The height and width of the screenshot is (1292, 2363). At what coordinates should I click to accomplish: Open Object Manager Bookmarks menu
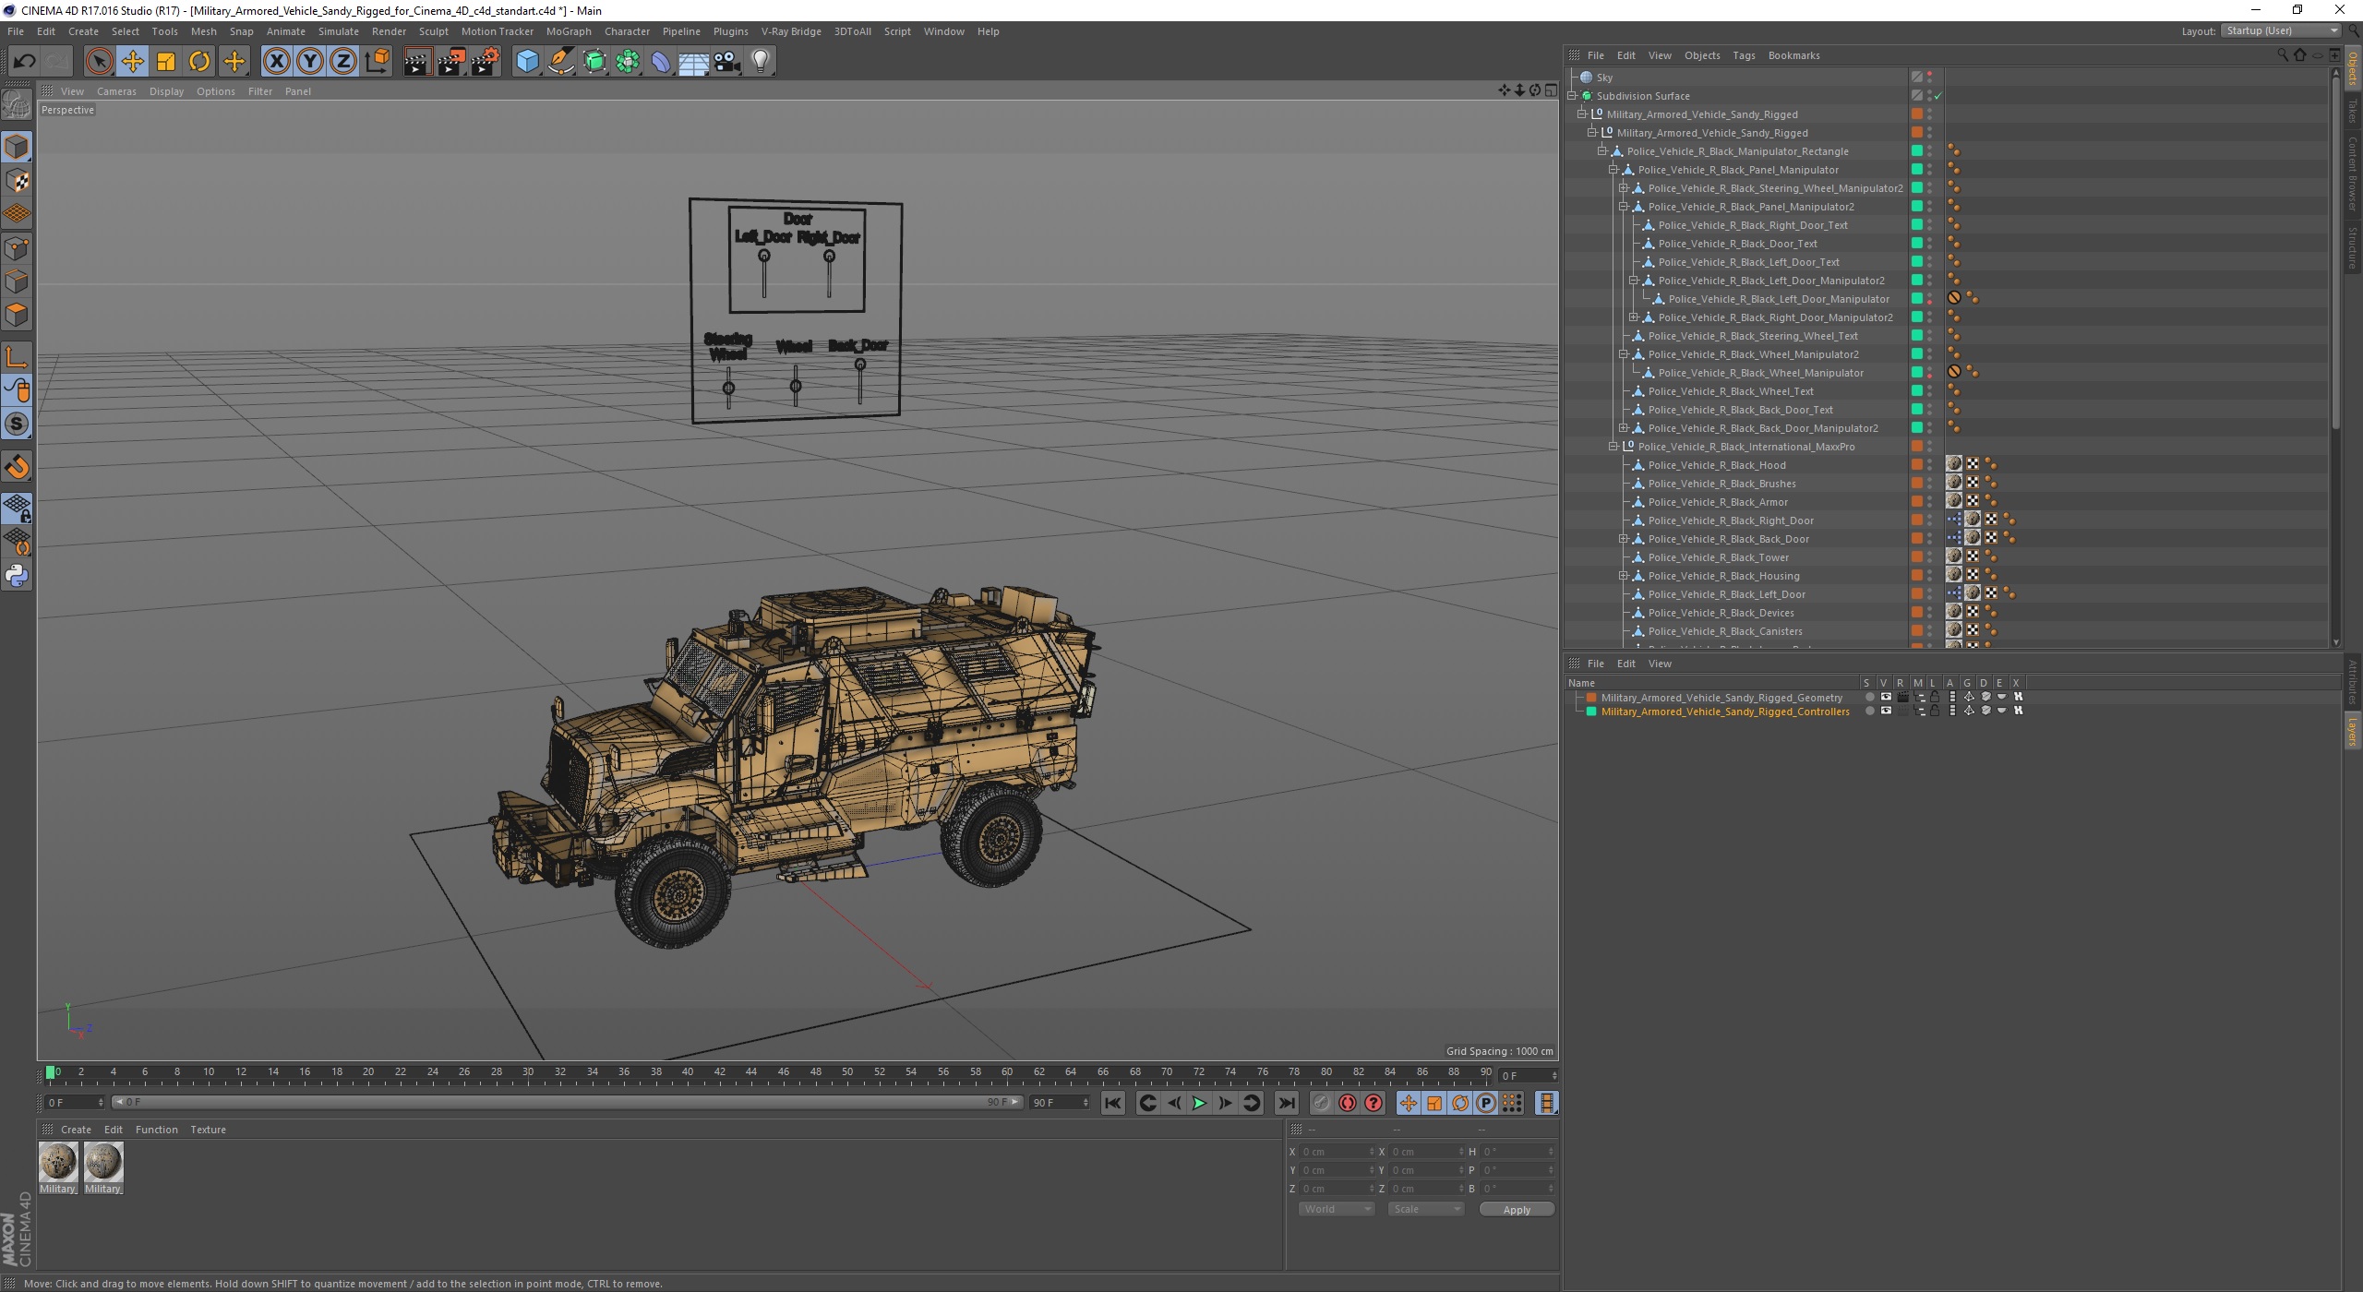click(1793, 55)
